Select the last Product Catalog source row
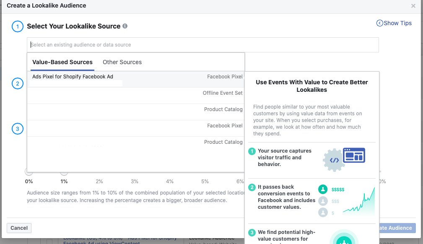The image size is (423, 244). 136,145
